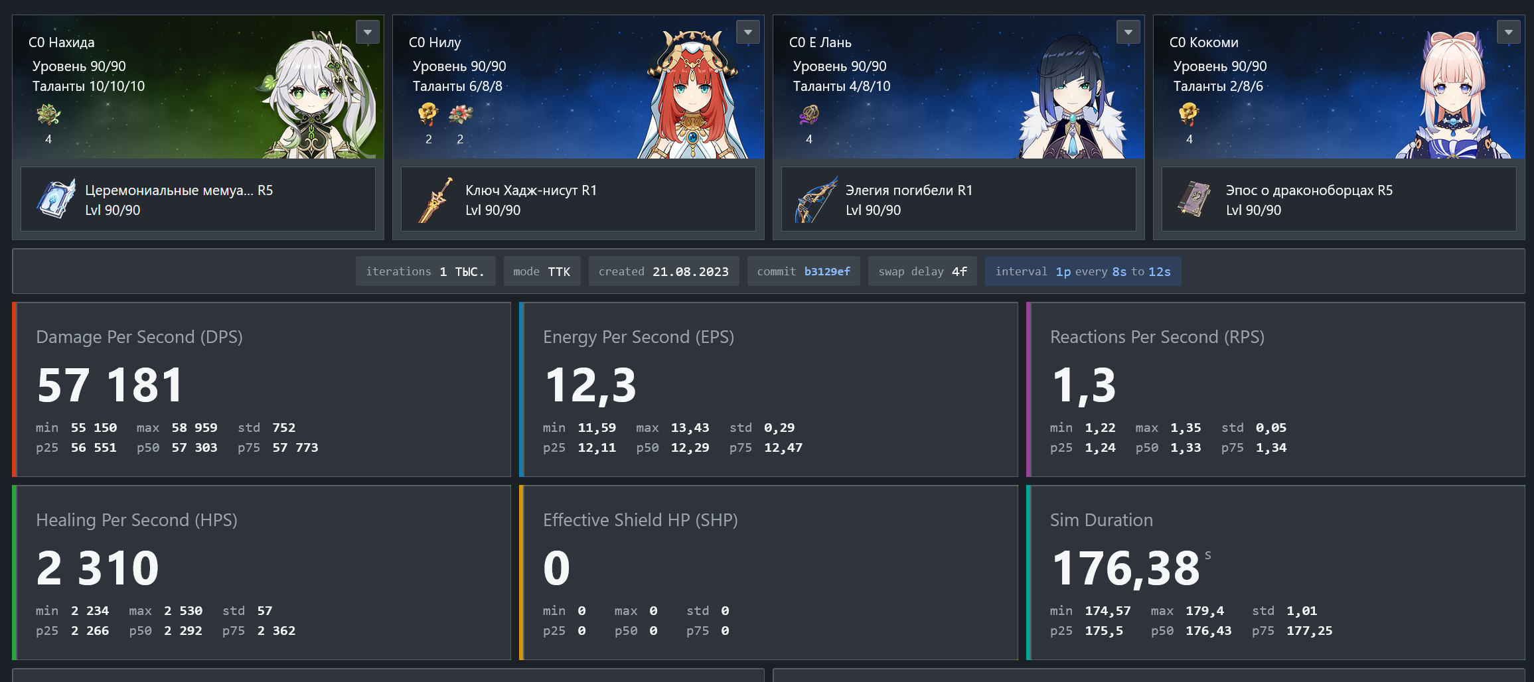Click the RPS value '1,3'
This screenshot has width=1534, height=682.
(1084, 385)
